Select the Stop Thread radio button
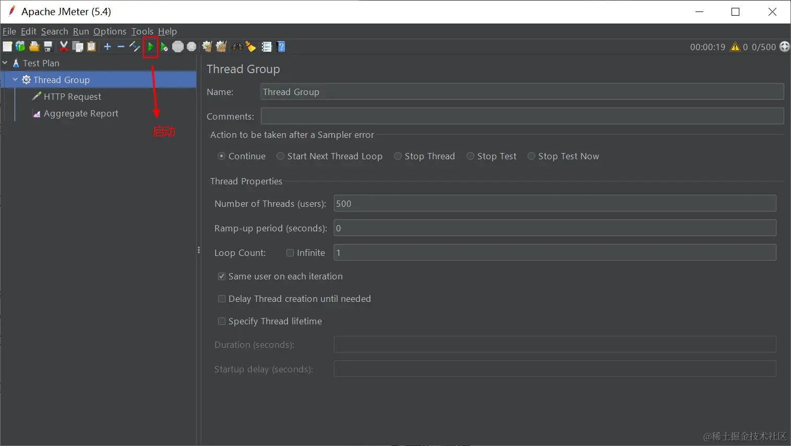This screenshot has width=791, height=446. [398, 156]
